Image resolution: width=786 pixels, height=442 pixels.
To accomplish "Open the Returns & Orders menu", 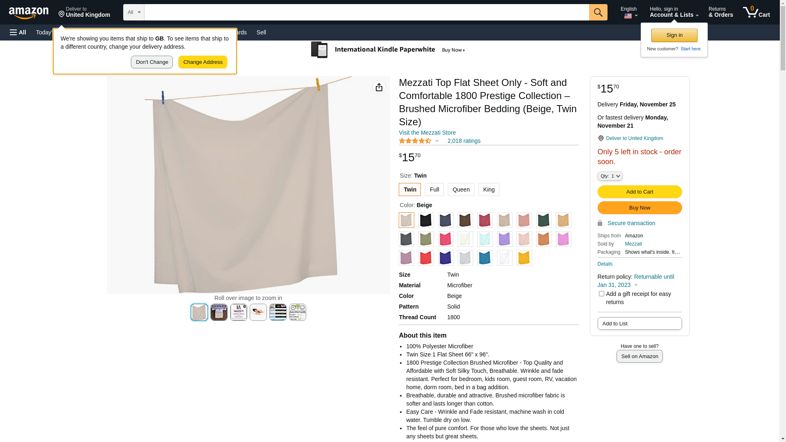I will tap(720, 12).
